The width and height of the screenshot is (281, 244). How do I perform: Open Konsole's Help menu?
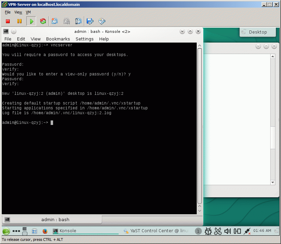[104, 39]
